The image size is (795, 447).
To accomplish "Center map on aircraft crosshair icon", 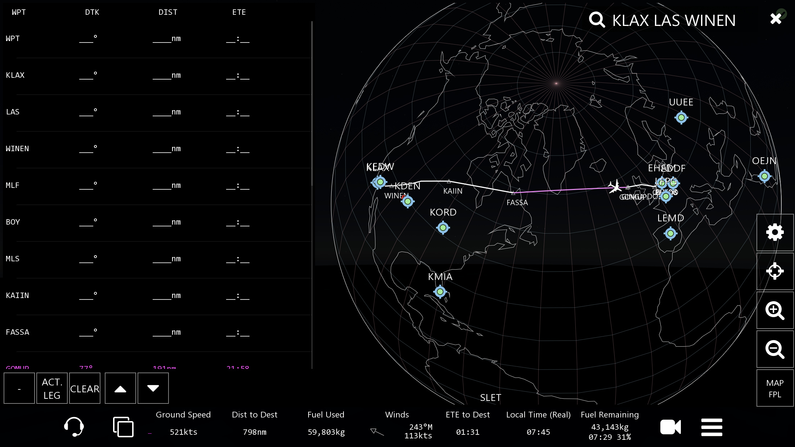I will tap(775, 271).
